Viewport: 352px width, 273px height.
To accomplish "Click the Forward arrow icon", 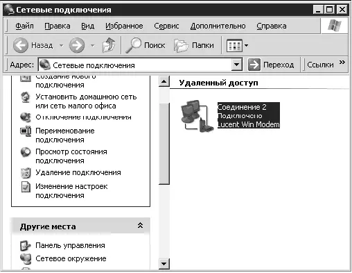I will point(77,45).
